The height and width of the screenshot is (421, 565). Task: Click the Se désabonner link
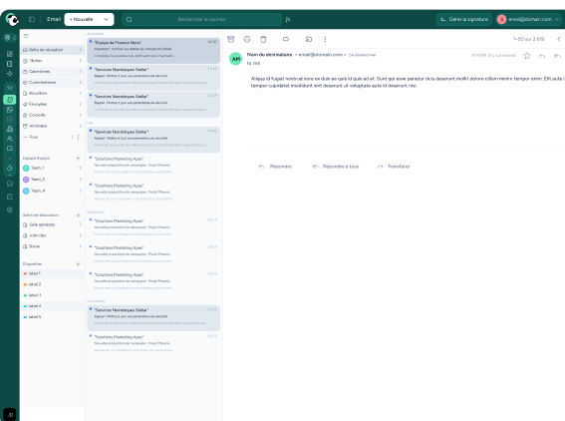tap(362, 55)
